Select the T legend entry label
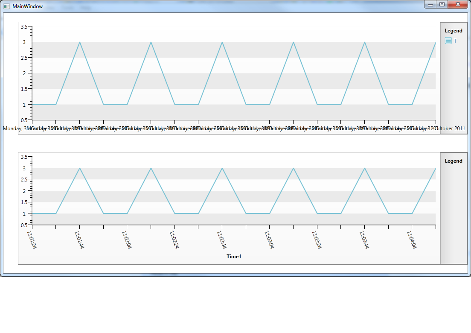Image resolution: width=471 pixels, height=333 pixels. [x=455, y=41]
